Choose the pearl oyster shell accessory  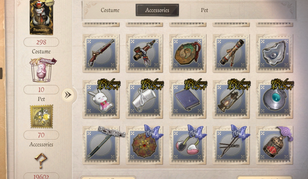(x=275, y=53)
